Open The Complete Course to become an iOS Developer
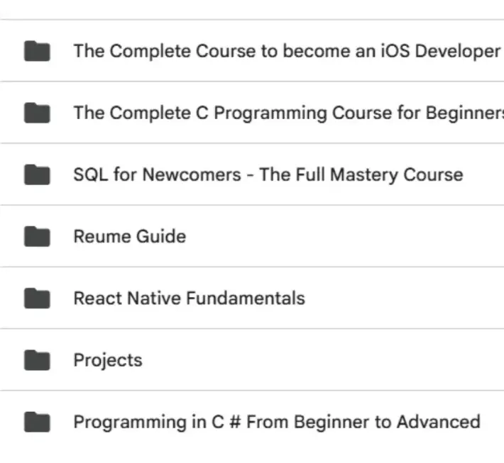The image size is (504, 463). point(287,51)
